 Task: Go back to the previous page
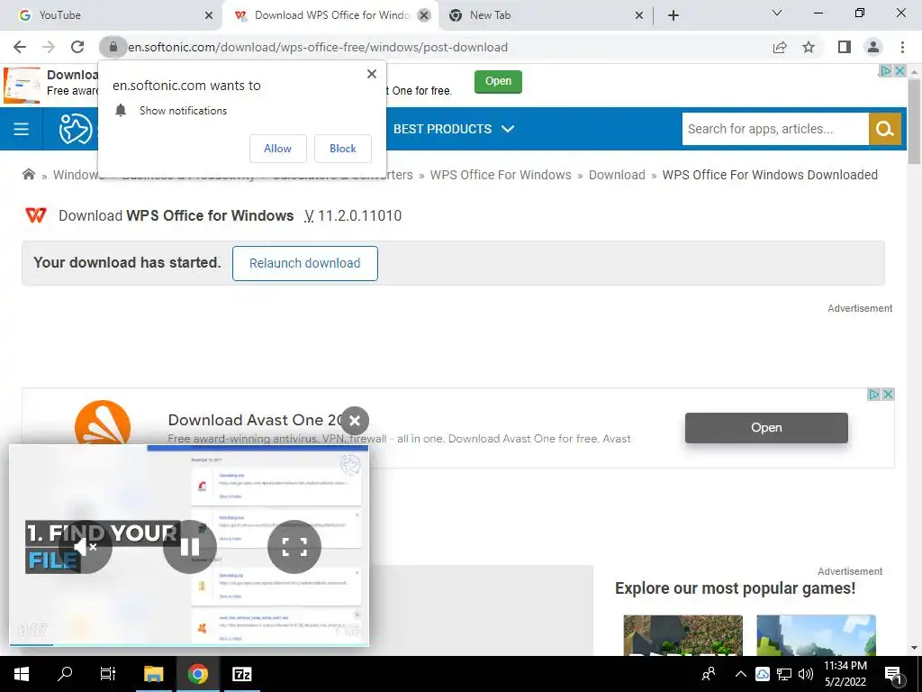click(x=20, y=47)
